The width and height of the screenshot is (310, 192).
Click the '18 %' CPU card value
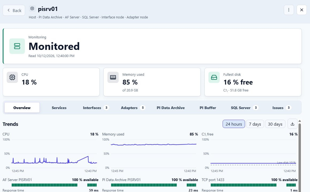click(29, 82)
